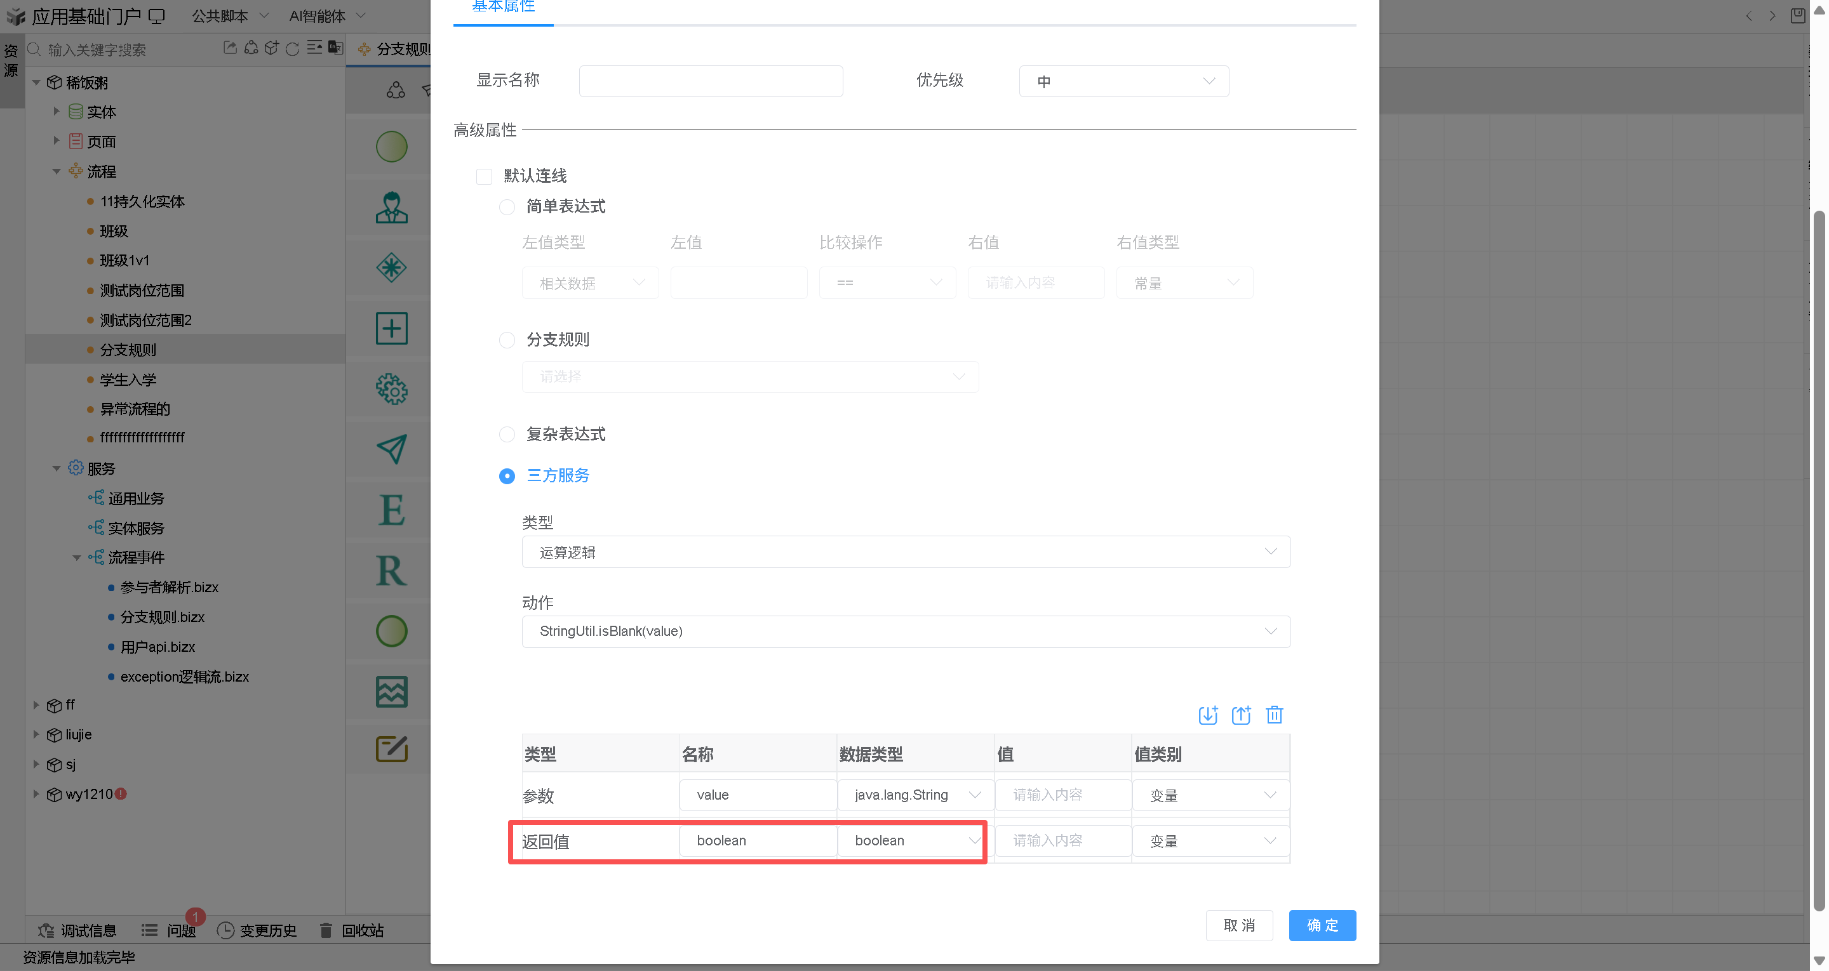Open the 动作 dropdown with StringUtil.isBlank(value)
Image resolution: width=1829 pixels, height=971 pixels.
click(x=905, y=631)
